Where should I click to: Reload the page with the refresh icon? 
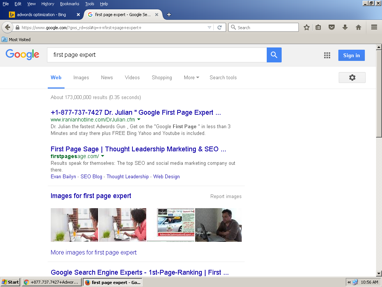219,27
